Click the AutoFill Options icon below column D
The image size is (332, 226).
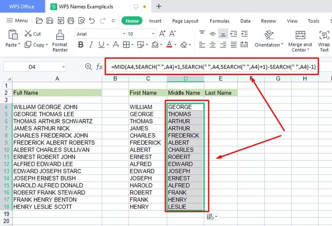click(x=212, y=217)
